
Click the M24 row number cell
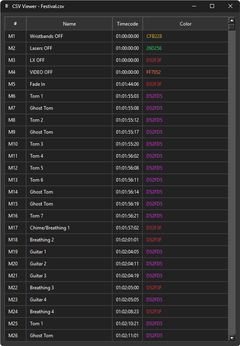point(16,312)
